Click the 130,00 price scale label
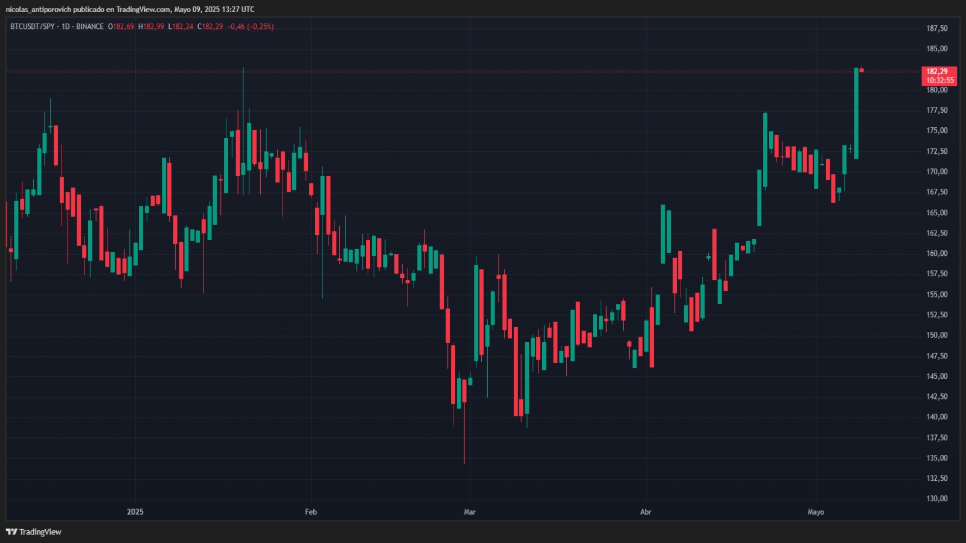This screenshot has height=543, width=966. [937, 498]
